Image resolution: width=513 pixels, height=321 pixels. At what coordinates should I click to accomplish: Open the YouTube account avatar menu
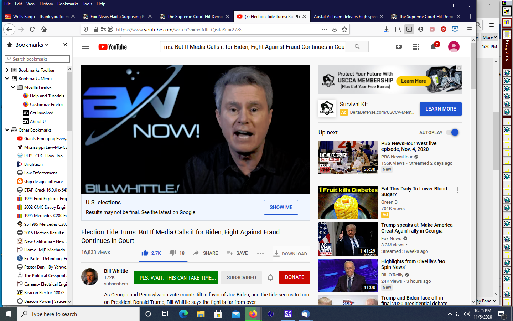pyautogui.click(x=454, y=47)
